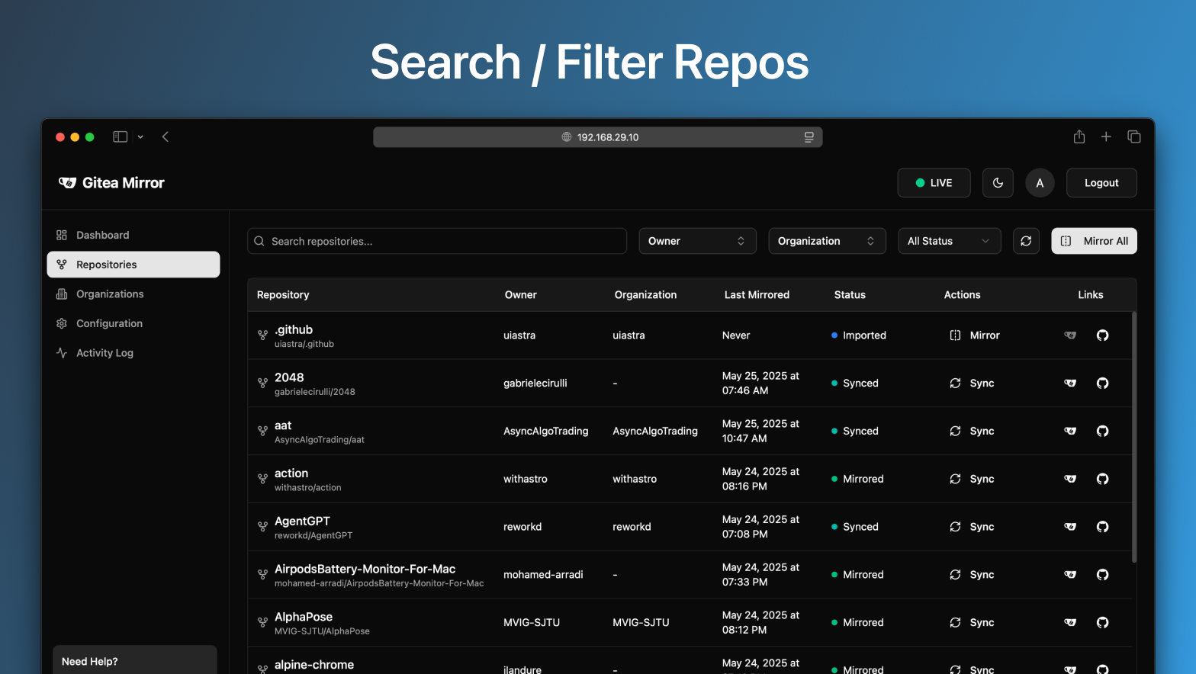Open GitHub link for the 2048 repository
The width and height of the screenshot is (1196, 674).
(x=1102, y=383)
